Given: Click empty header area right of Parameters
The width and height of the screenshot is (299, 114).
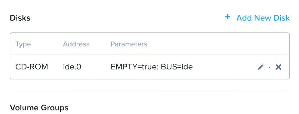Looking at the screenshot, I should 217,44.
